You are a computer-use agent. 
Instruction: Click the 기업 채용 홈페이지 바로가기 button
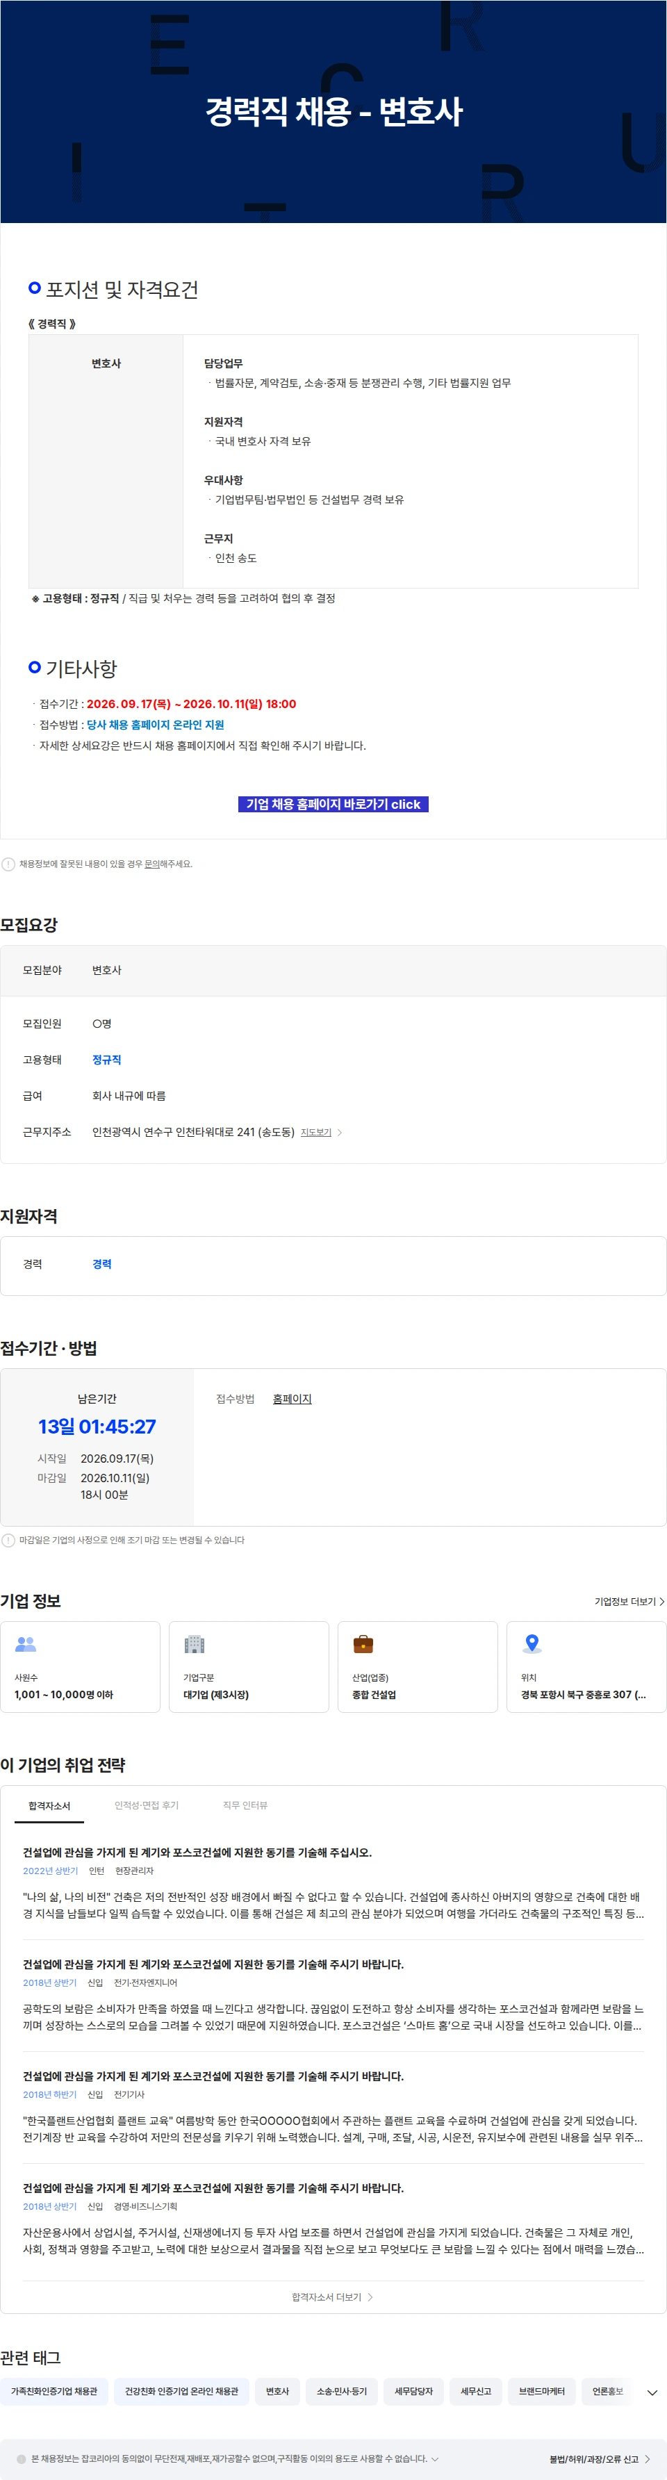333,804
